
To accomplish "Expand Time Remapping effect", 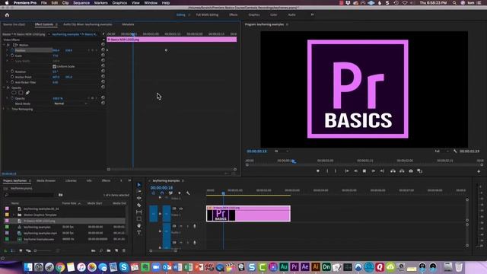I will (4, 109).
